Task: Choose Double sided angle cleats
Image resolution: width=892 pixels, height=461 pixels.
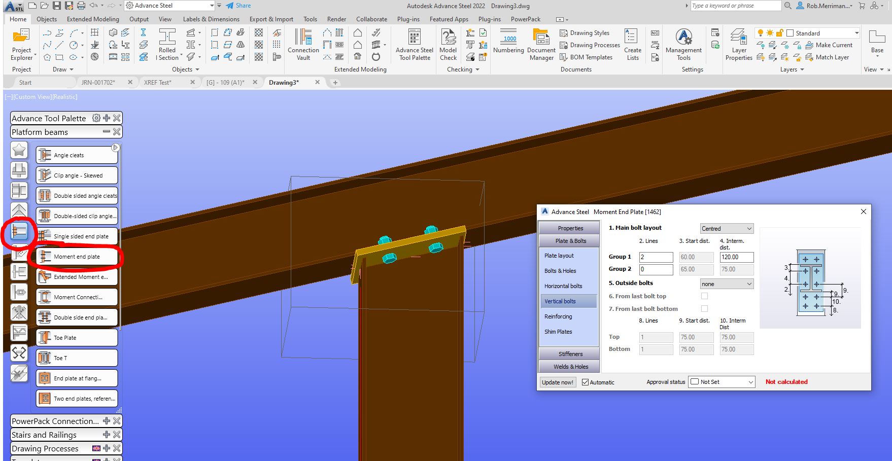Action: coord(77,196)
